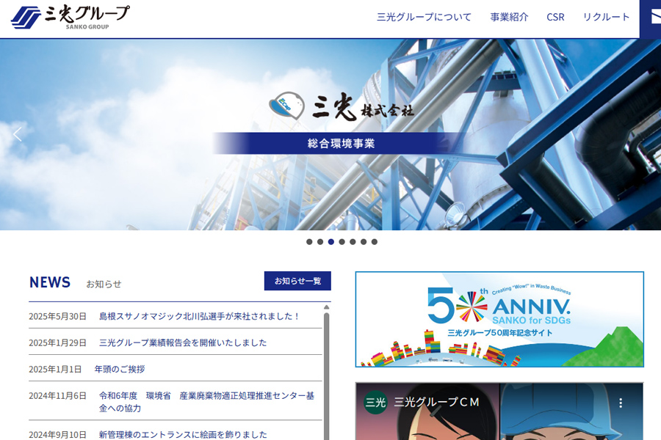Click the date 2025年5月30日

pyautogui.click(x=57, y=316)
